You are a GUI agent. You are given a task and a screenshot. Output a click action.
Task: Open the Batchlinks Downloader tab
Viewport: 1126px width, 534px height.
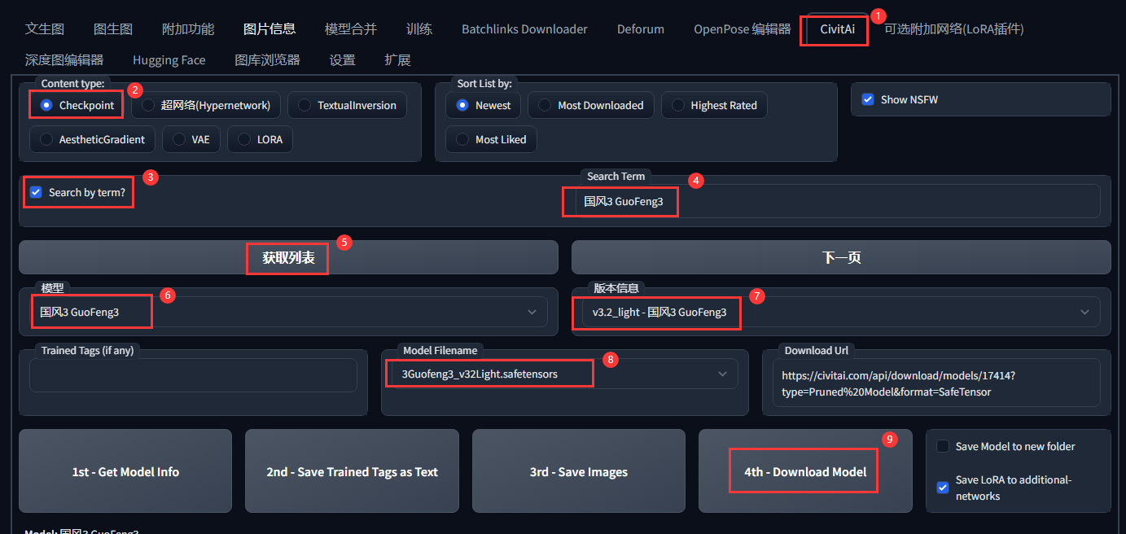pos(524,29)
